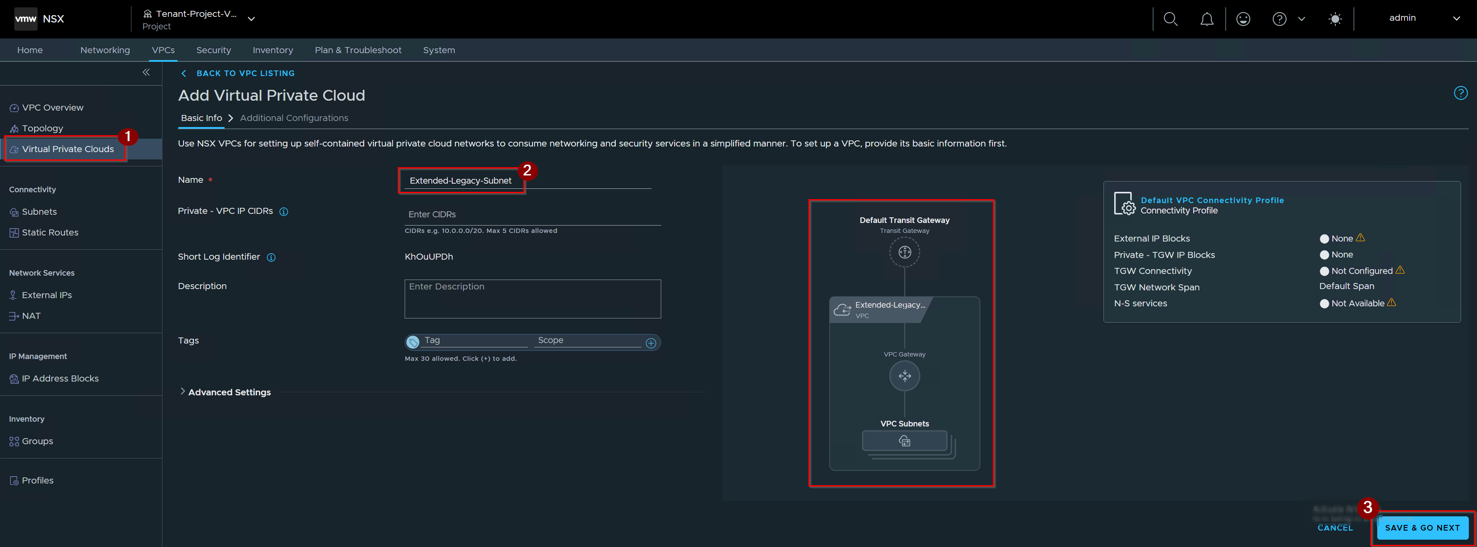Open notifications bell icon

(x=1206, y=19)
